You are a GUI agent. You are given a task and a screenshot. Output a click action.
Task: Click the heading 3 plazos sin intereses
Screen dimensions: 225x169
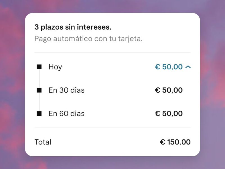[73, 27]
